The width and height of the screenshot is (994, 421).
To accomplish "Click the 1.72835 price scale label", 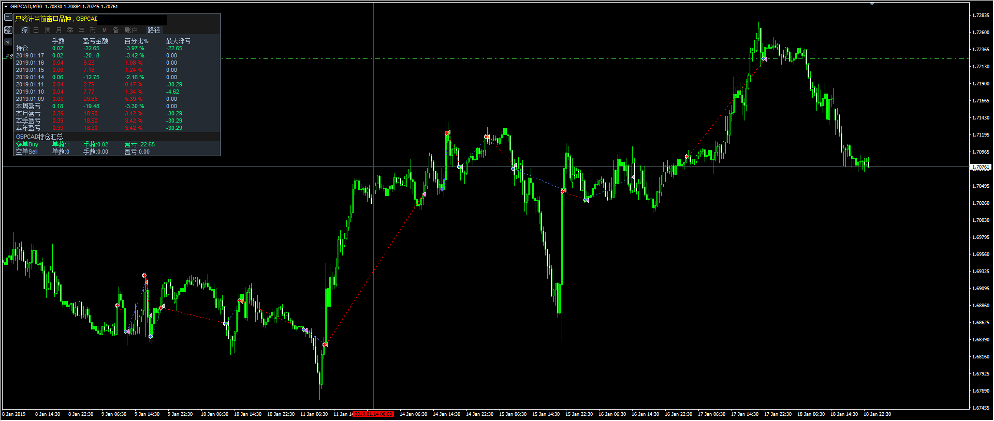I will coord(981,16).
